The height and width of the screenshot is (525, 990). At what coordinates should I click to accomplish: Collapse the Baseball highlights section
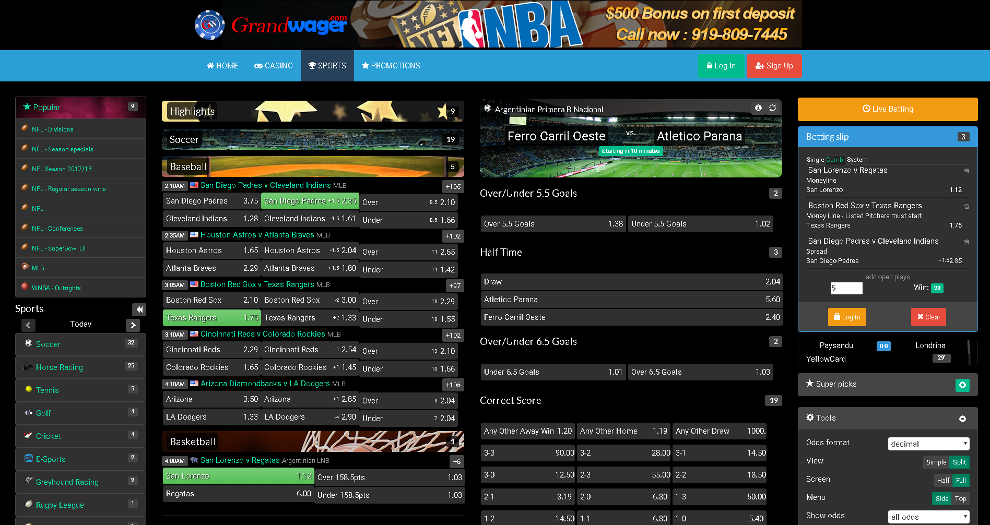313,166
